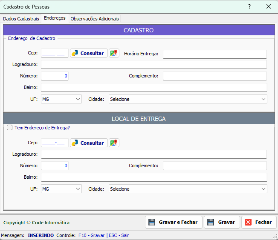The height and width of the screenshot is (240, 278).
Task: Click Complemento field in Cadastro section
Action: click(x=215, y=76)
